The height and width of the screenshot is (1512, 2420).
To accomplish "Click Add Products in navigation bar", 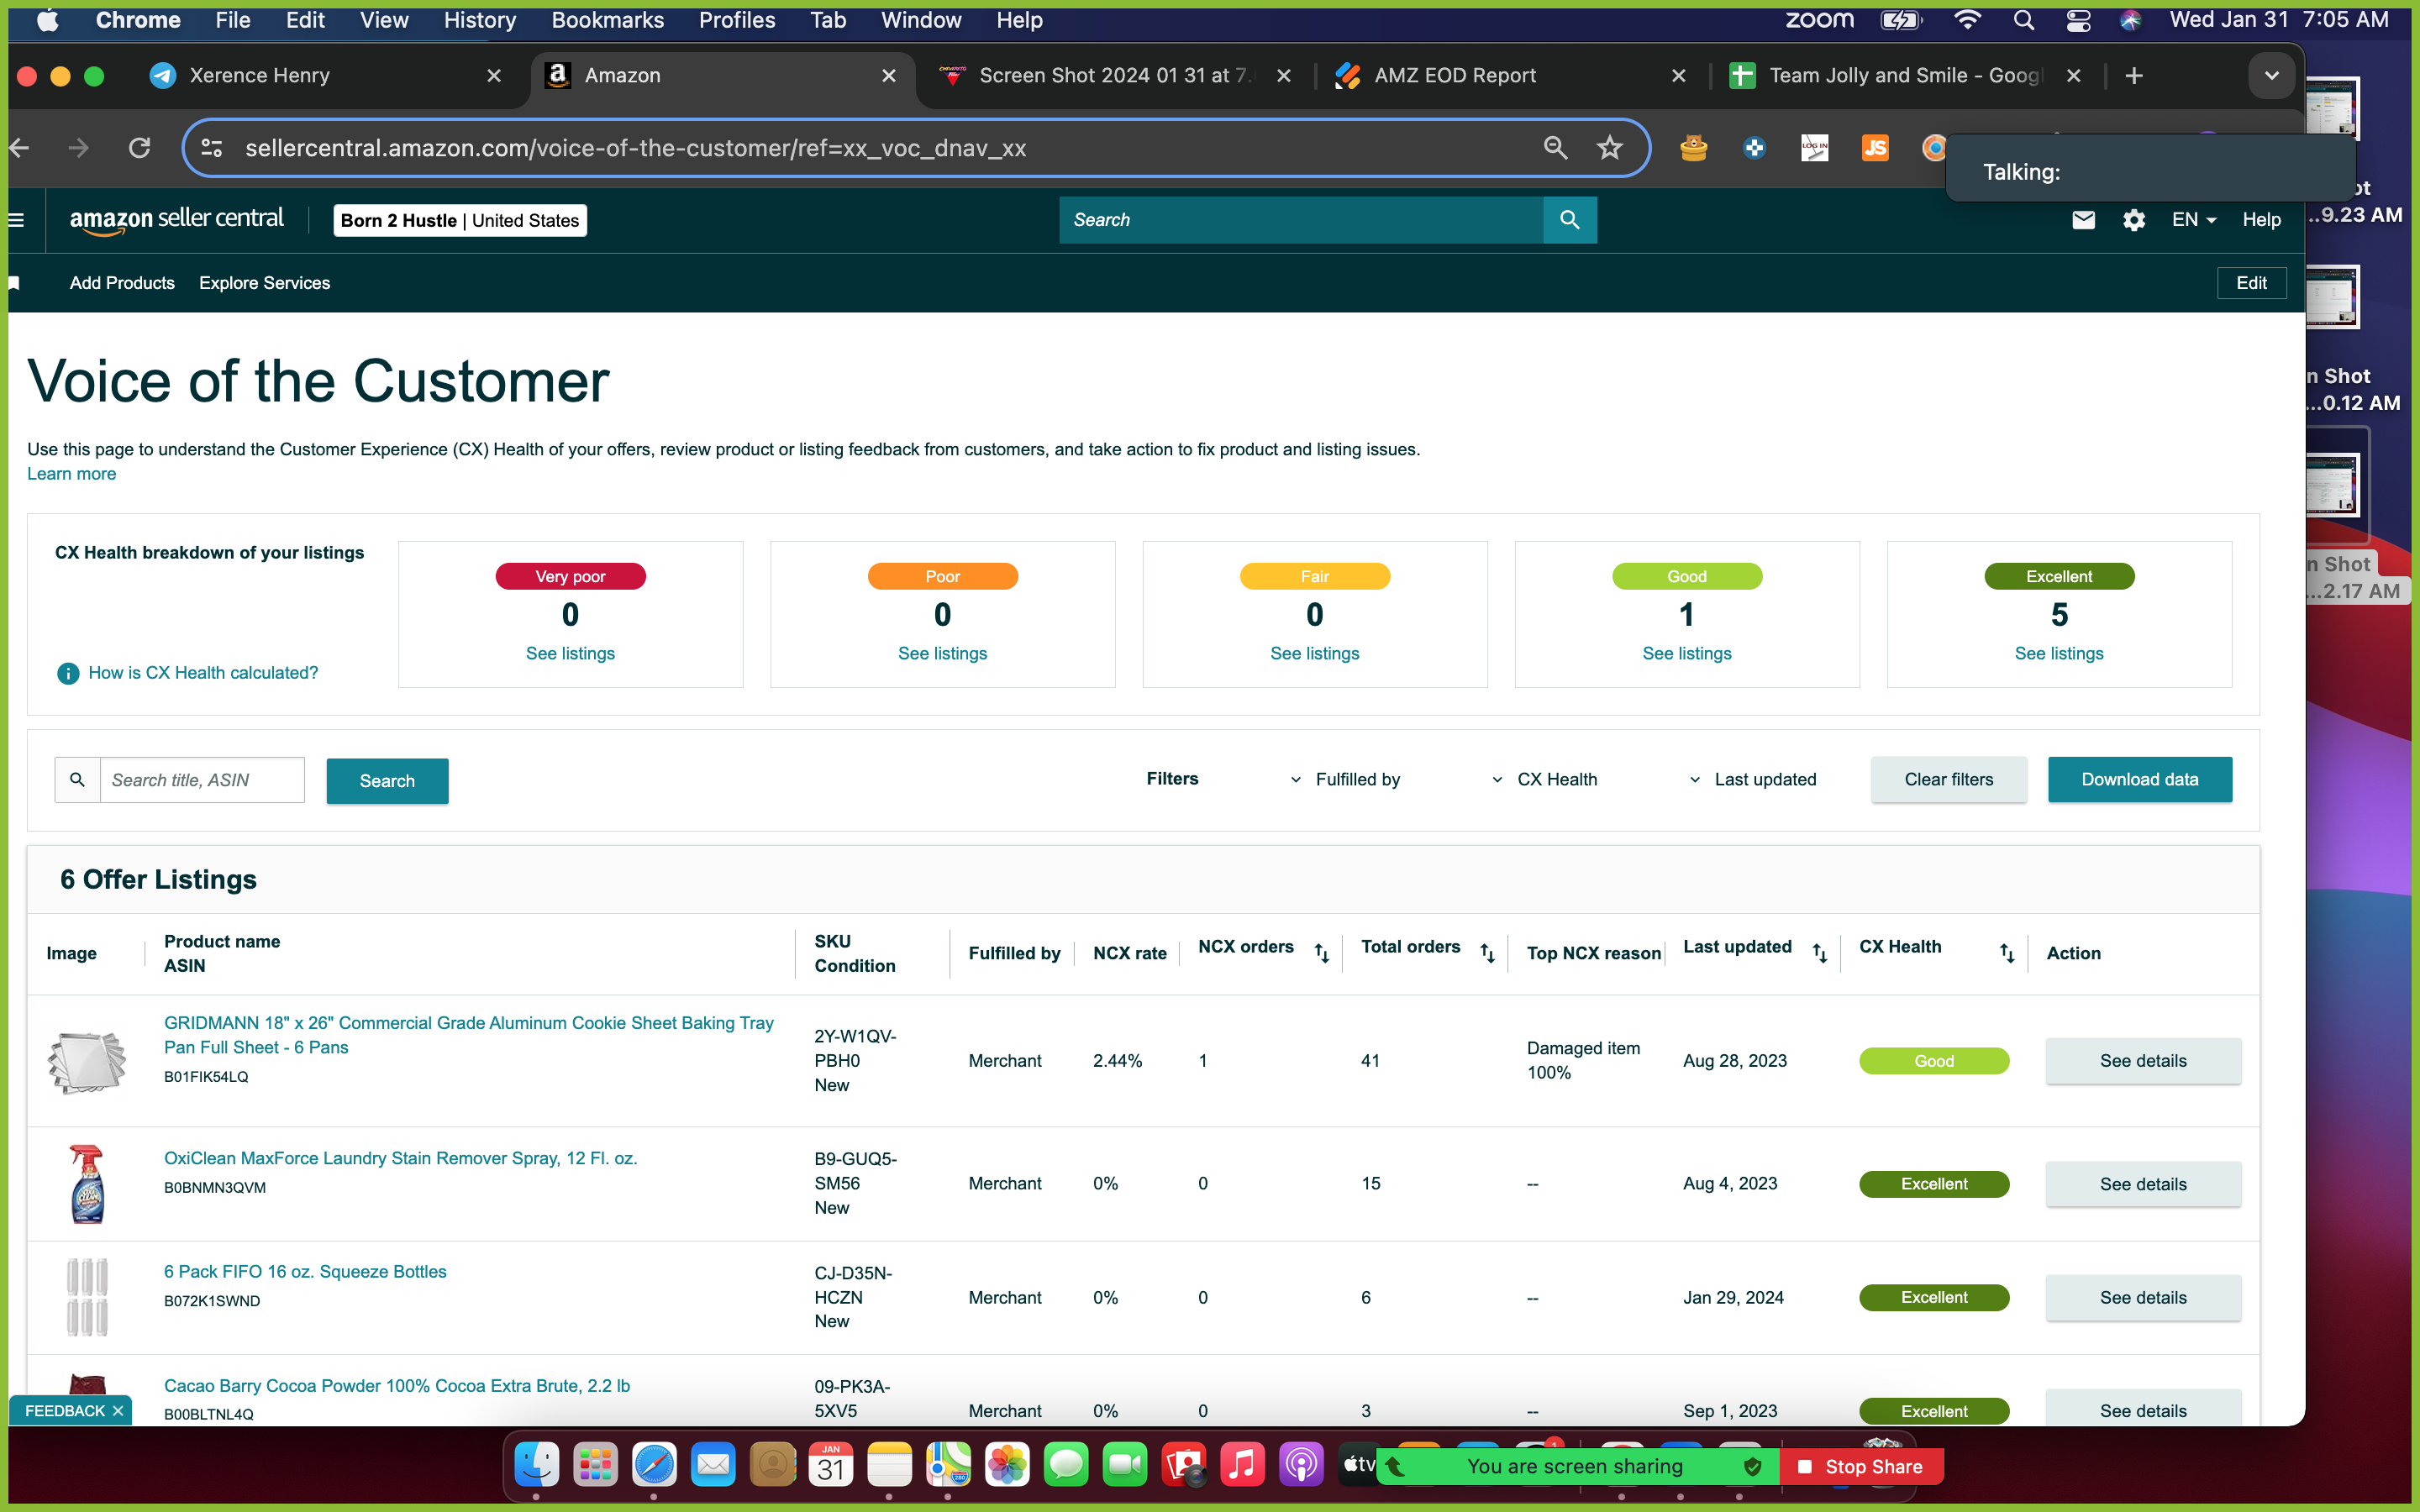I will tap(122, 283).
